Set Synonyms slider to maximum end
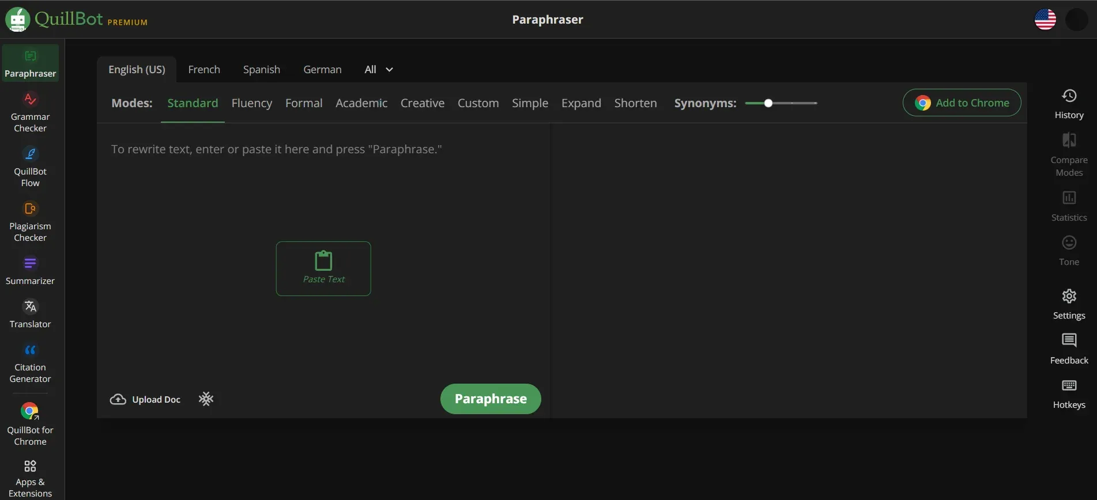Screen dimensions: 1097x500 [x=816, y=103]
